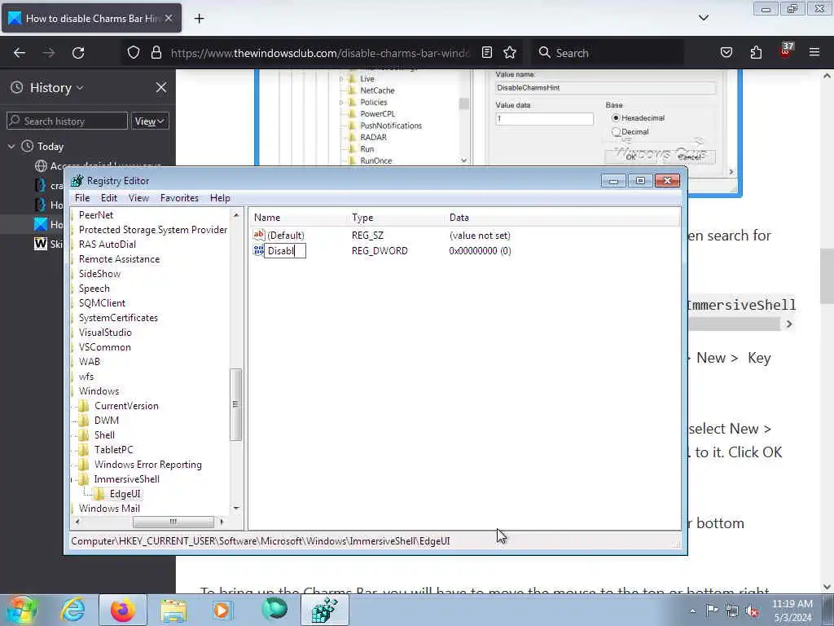
Task: Select the Windows Error Reporting key
Action: point(148,464)
